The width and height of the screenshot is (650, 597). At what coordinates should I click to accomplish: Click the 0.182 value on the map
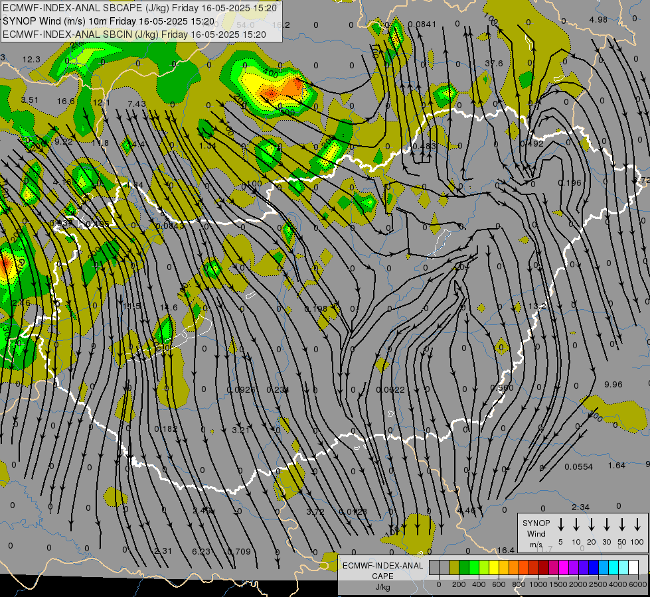pos(166,429)
